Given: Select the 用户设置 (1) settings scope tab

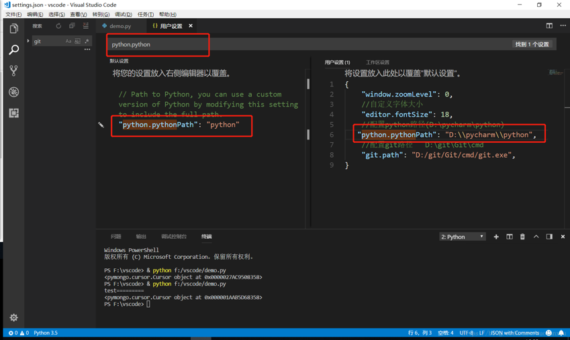Looking at the screenshot, I should (337, 62).
